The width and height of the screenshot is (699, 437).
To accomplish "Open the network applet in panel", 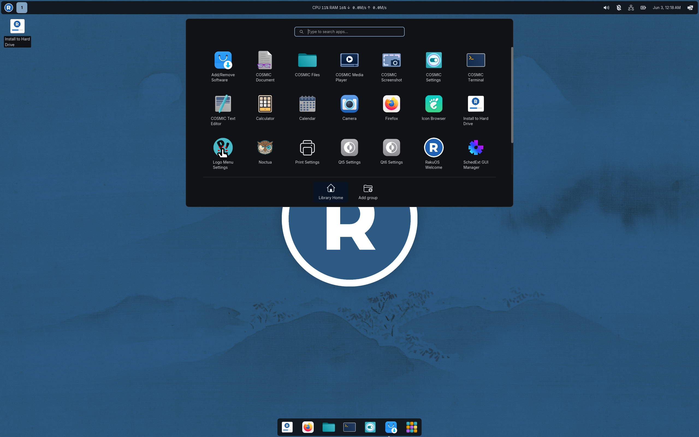I will [631, 8].
